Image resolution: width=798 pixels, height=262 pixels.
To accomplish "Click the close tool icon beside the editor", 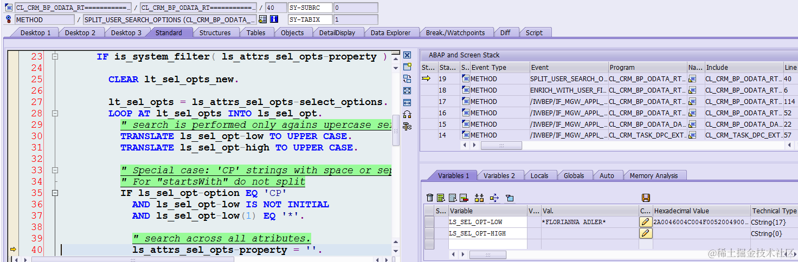I will tap(407, 55).
